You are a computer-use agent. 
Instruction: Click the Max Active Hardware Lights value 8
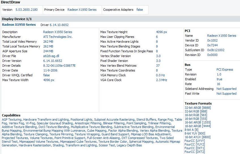tap(157, 42)
